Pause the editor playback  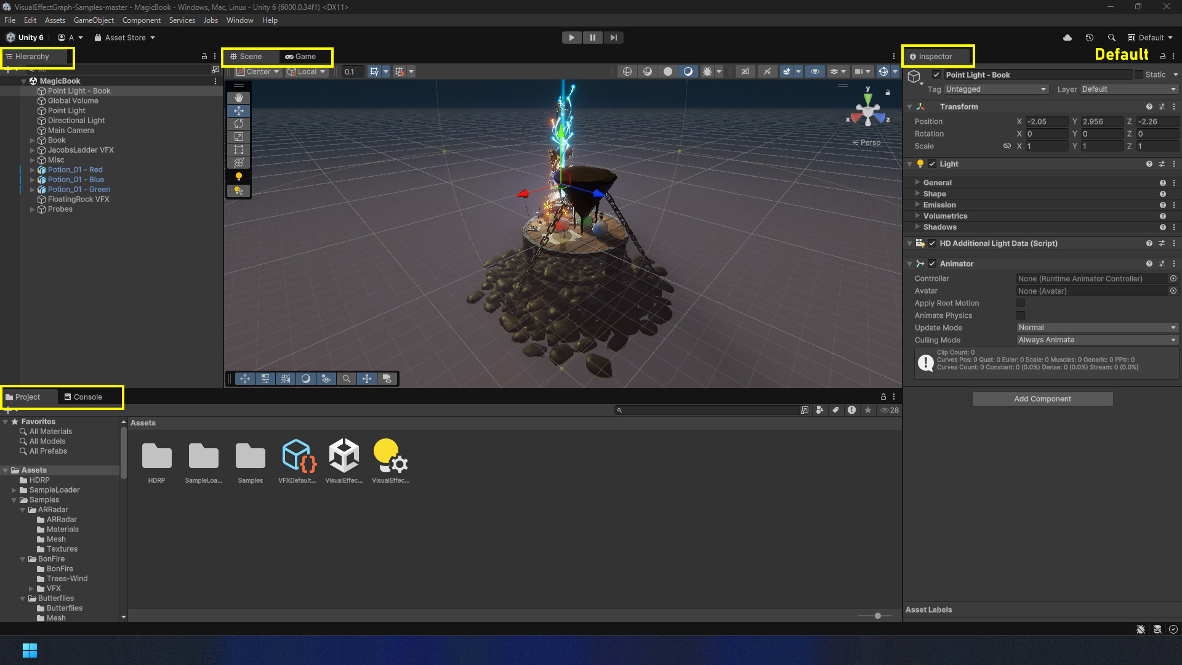tap(593, 38)
